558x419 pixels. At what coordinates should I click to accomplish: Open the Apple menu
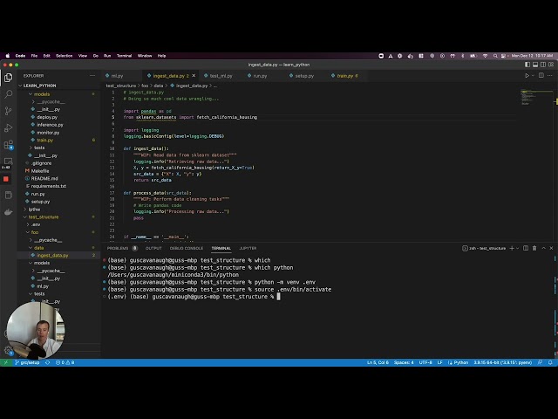point(8,56)
